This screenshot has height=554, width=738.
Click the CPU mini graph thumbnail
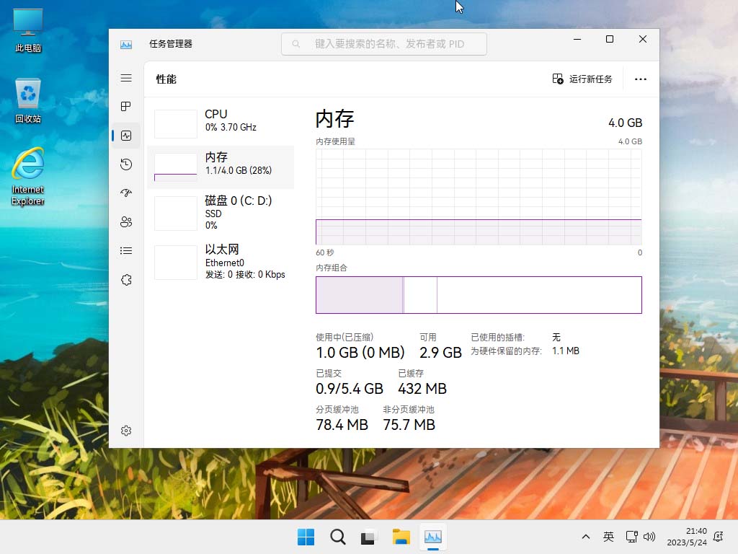(x=176, y=124)
